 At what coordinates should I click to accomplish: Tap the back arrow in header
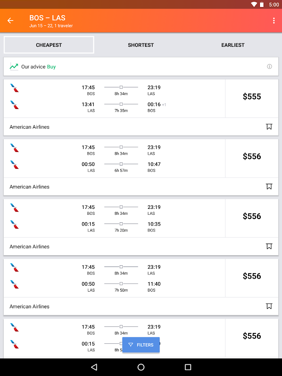coord(10,20)
